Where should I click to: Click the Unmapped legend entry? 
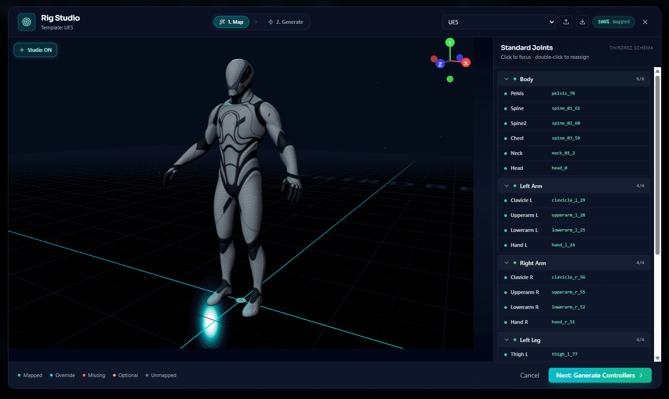coord(161,375)
